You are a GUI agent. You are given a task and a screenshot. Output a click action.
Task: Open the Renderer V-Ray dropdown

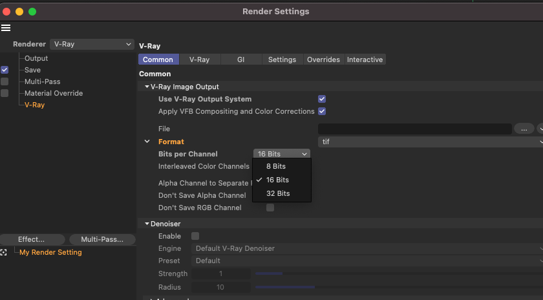click(x=92, y=44)
